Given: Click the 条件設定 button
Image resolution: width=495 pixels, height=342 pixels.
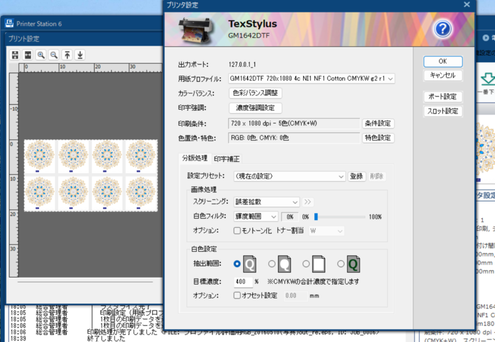Looking at the screenshot, I should point(378,123).
